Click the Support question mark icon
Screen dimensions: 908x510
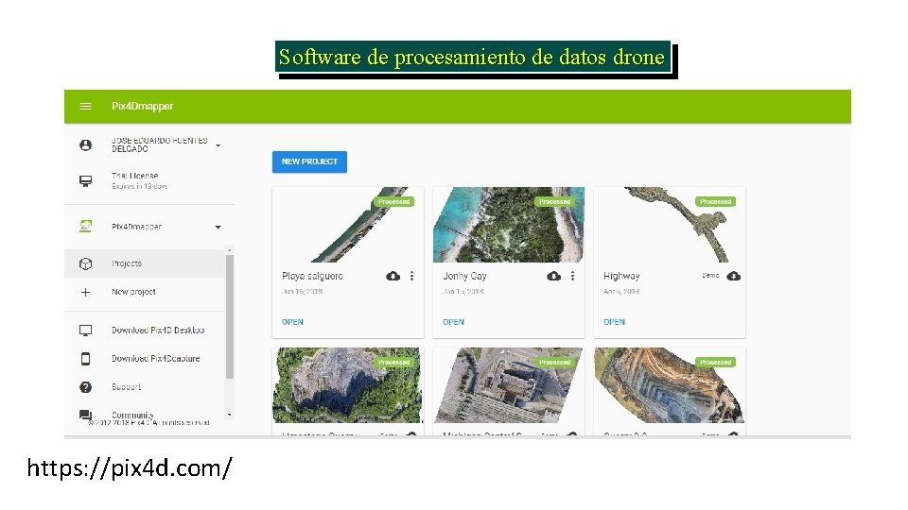coord(86,387)
